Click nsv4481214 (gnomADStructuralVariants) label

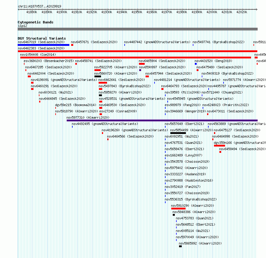[x=187, y=80]
